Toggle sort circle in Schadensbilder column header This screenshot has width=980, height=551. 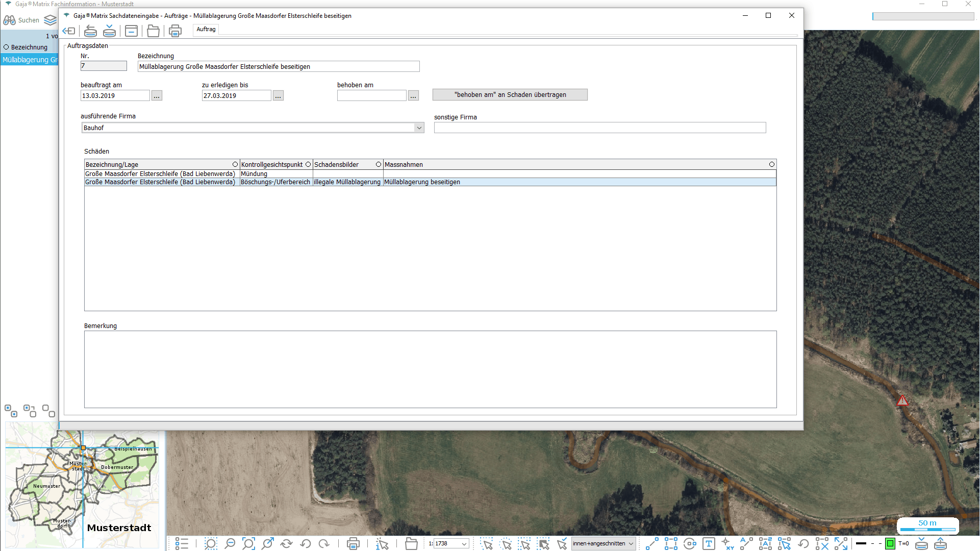tap(379, 164)
